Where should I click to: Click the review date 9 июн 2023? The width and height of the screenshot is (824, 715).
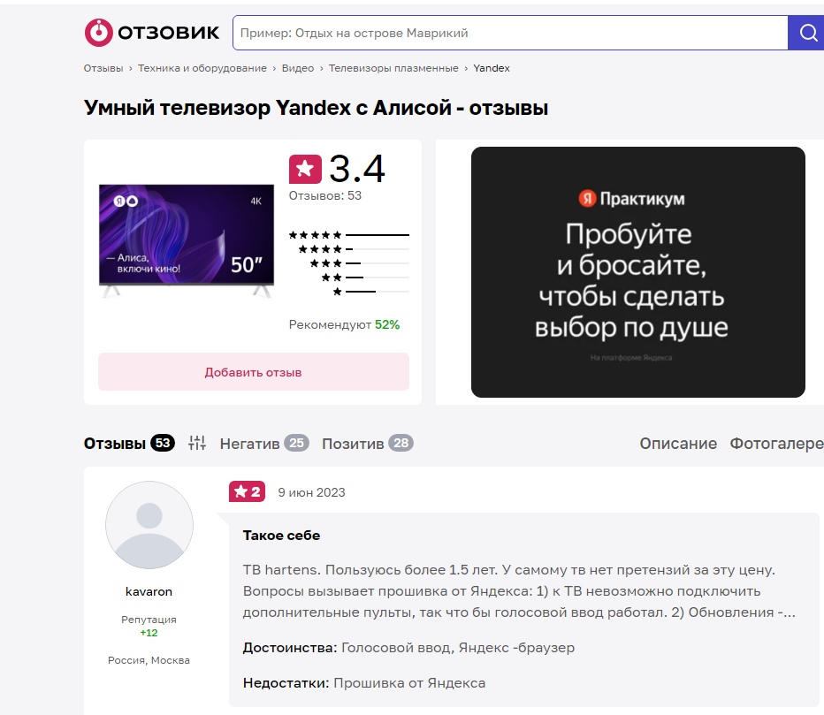click(311, 492)
